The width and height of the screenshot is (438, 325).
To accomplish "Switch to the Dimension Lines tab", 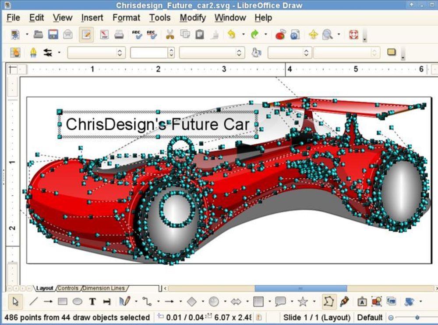I will point(104,288).
